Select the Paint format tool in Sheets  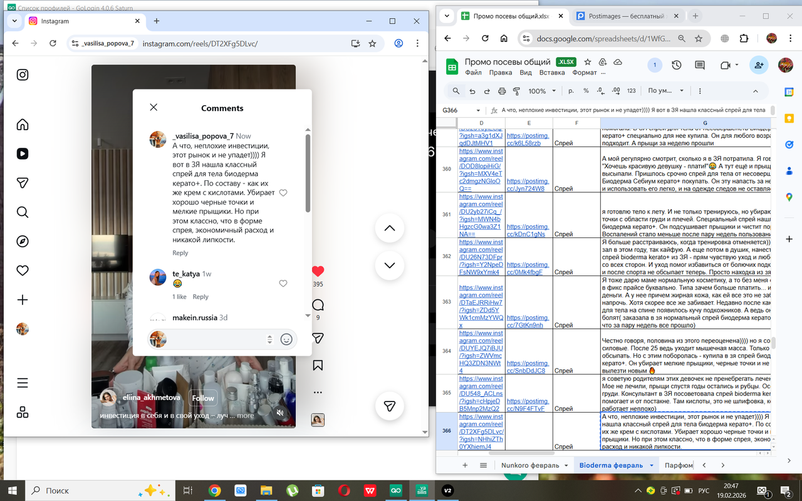pyautogui.click(x=517, y=91)
